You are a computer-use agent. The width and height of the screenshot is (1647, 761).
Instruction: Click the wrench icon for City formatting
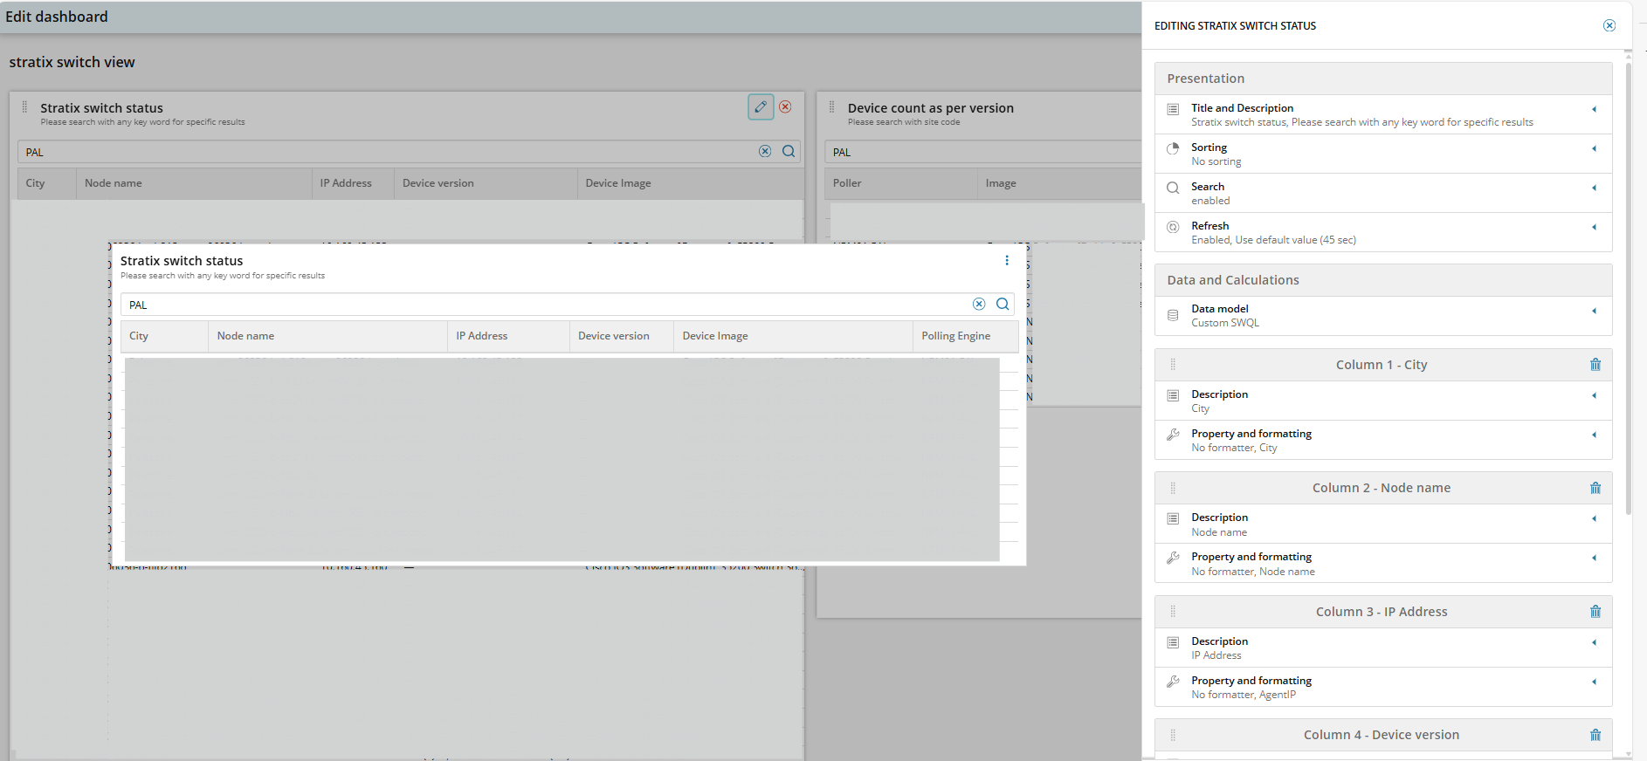1173,435
